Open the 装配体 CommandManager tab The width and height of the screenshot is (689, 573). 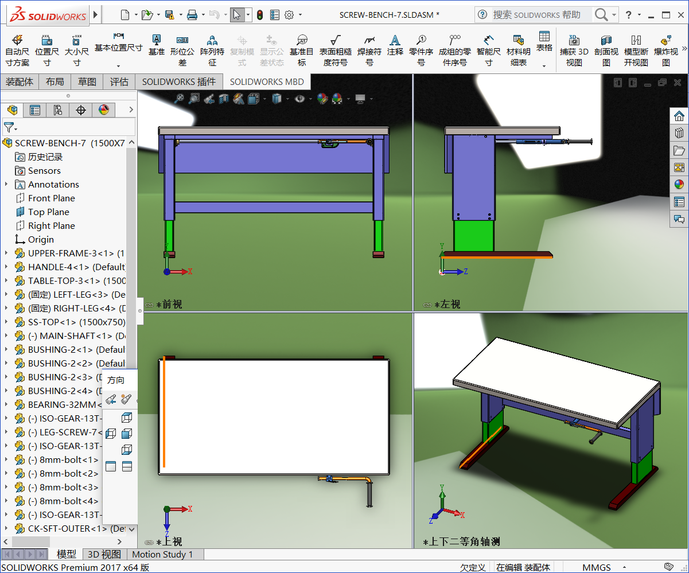tap(20, 81)
